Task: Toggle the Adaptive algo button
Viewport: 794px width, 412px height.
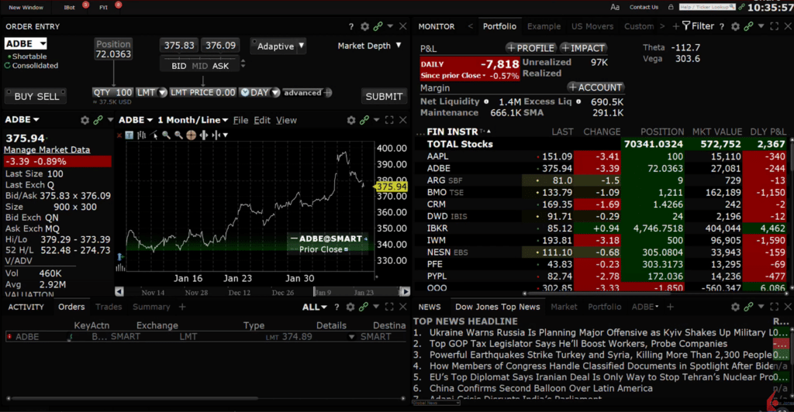Action: (275, 46)
